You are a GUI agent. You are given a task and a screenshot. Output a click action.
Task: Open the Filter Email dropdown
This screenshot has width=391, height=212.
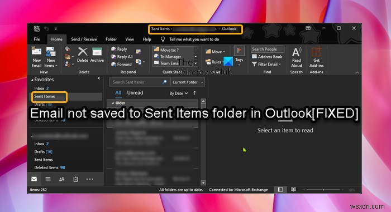click(x=266, y=64)
